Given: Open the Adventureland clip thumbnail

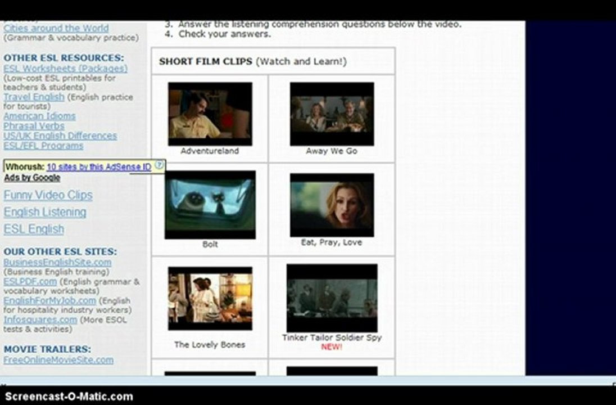Looking at the screenshot, I should (x=210, y=114).
